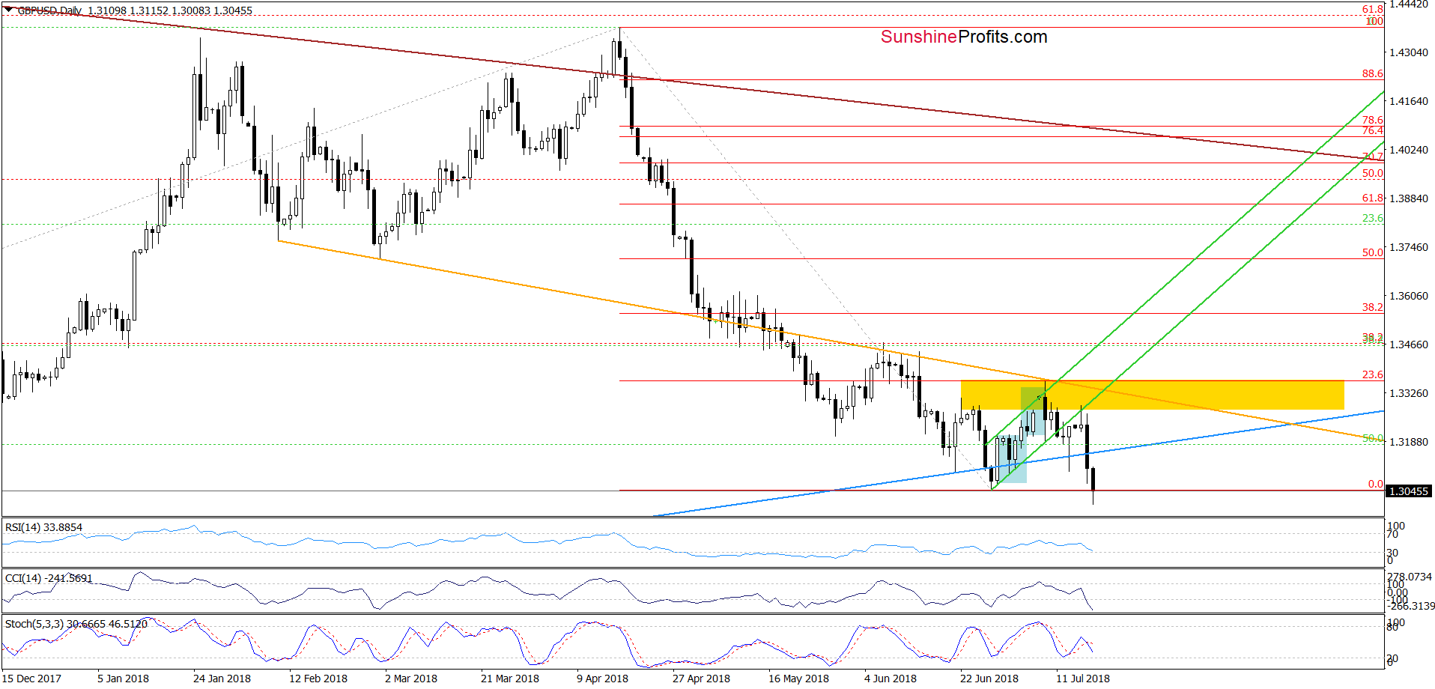Click the GBPUSD,Daily chart title text
This screenshot has height=689, width=1435.
coord(50,10)
